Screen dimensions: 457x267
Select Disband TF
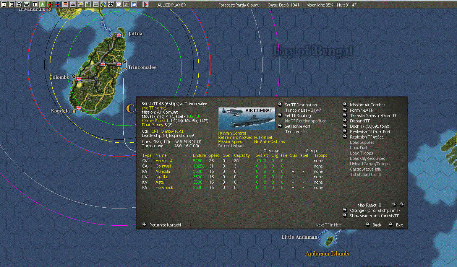(360, 121)
